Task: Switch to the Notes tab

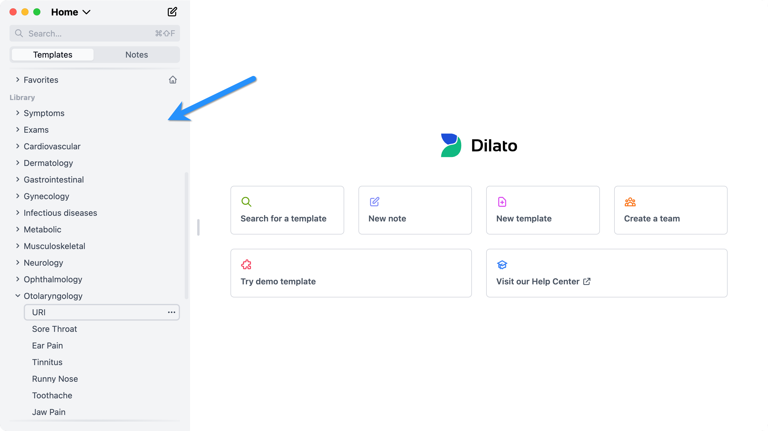Action: click(137, 54)
